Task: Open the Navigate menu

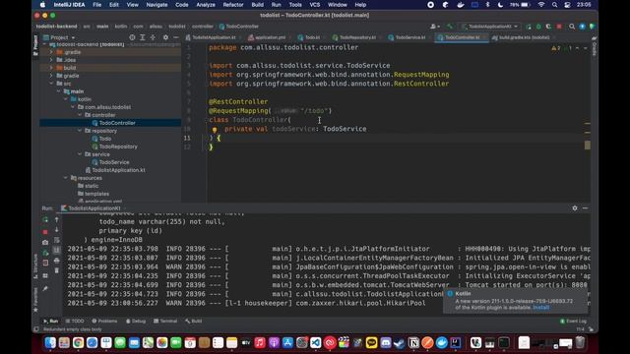Action: (157, 5)
